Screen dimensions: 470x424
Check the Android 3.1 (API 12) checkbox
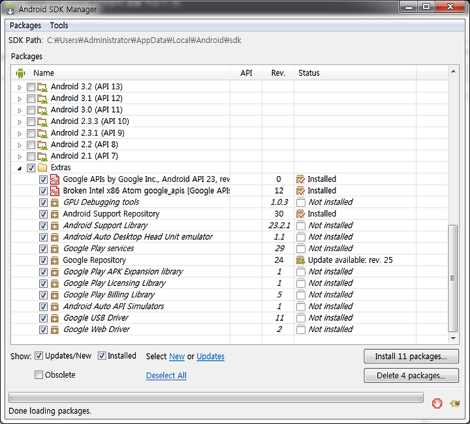coord(31,98)
